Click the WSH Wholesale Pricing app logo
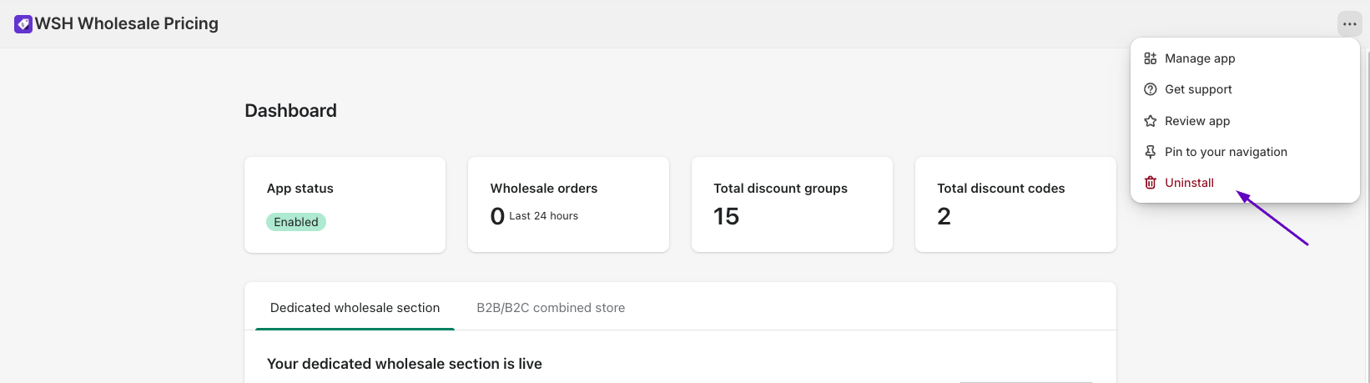The height and width of the screenshot is (383, 1370). 23,24
